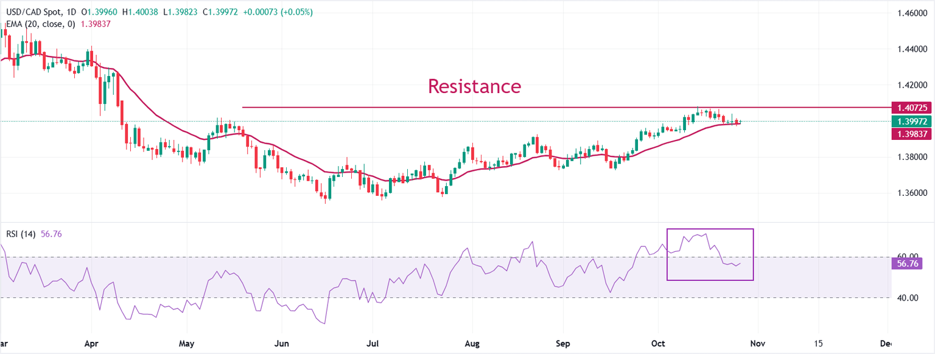Click the 1.36000 price scale label
The width and height of the screenshot is (935, 354).
pyautogui.click(x=912, y=192)
